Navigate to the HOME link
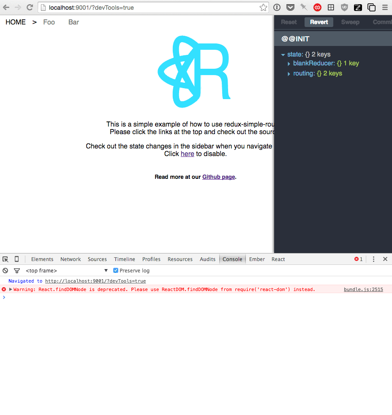 16,22
